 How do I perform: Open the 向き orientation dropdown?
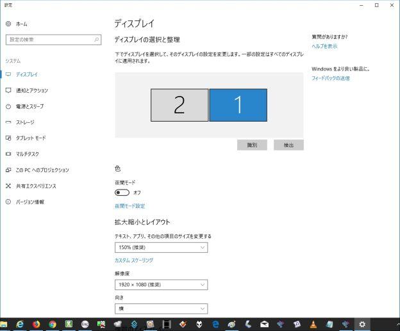click(x=162, y=309)
